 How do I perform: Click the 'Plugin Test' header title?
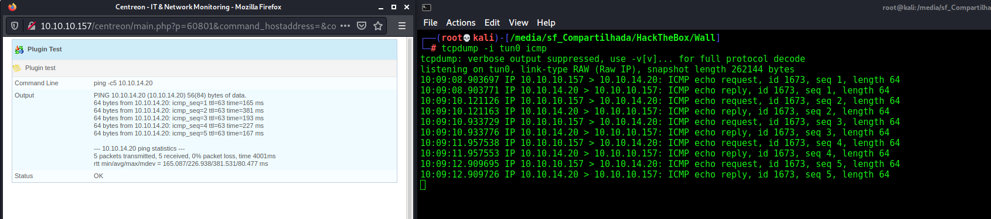click(45, 50)
